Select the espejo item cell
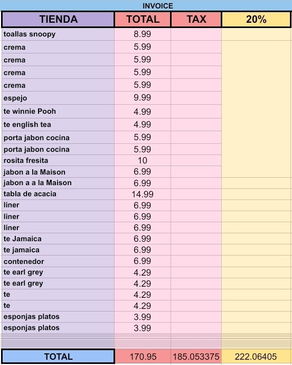This screenshot has height=365, width=292. point(58,98)
